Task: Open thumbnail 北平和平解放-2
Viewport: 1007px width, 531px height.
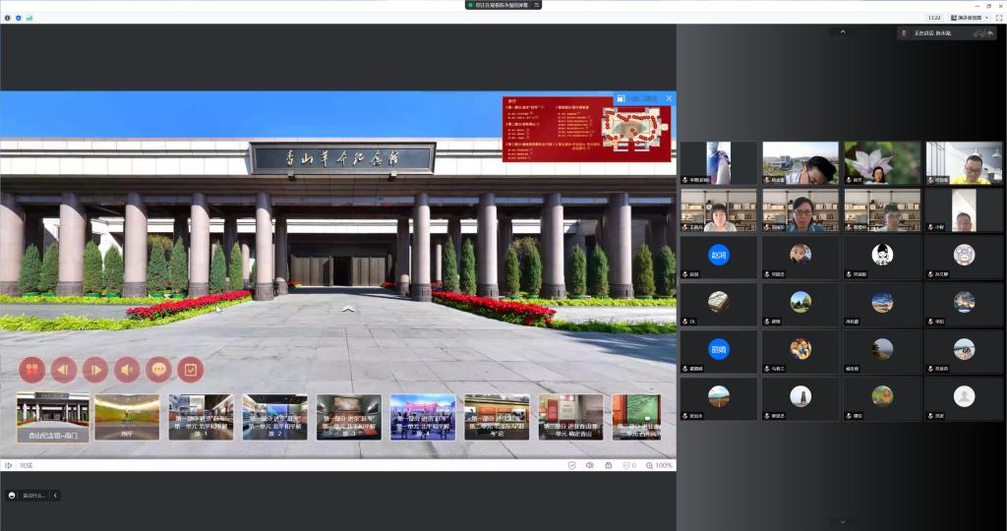Action: (x=275, y=417)
